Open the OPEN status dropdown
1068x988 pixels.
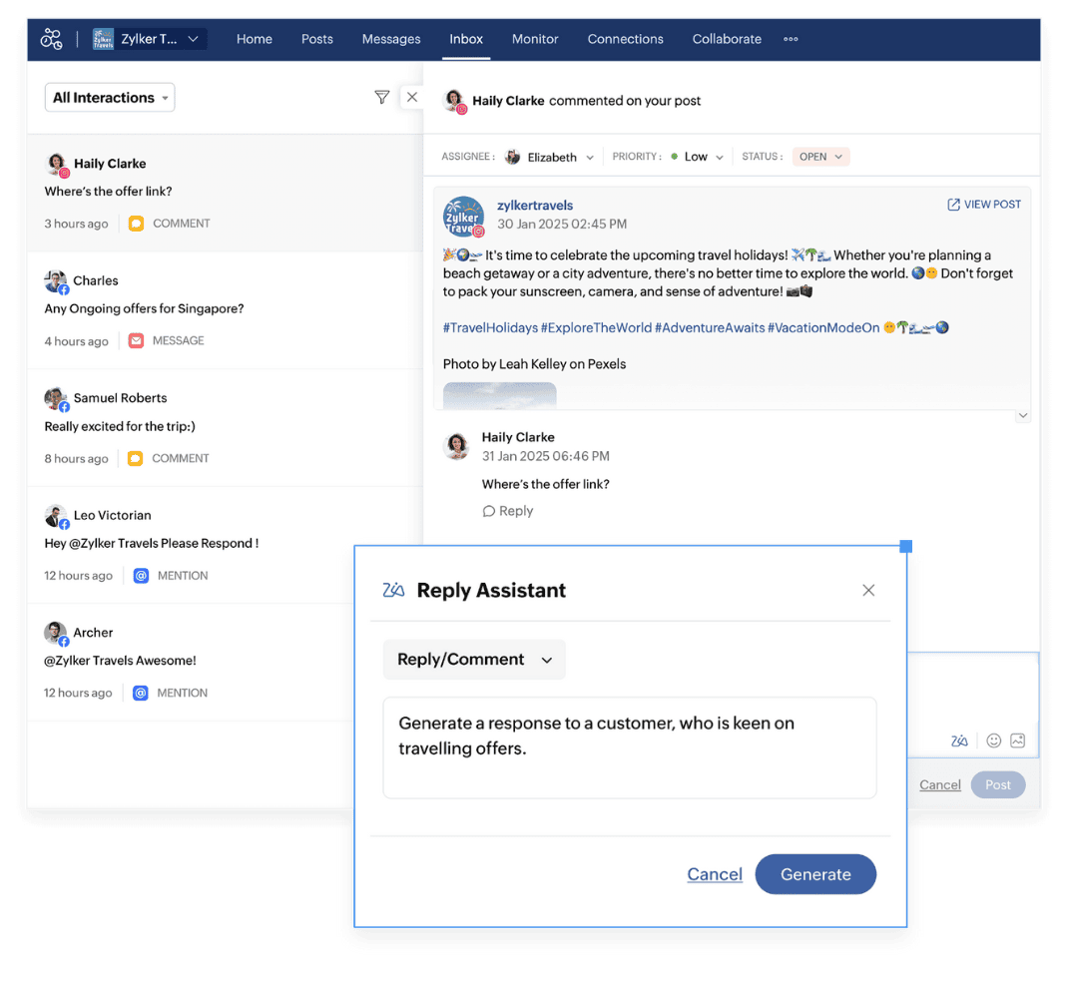point(820,157)
